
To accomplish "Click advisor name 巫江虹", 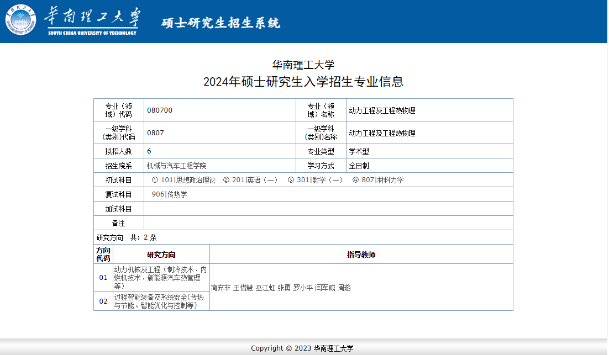I will tap(265, 288).
